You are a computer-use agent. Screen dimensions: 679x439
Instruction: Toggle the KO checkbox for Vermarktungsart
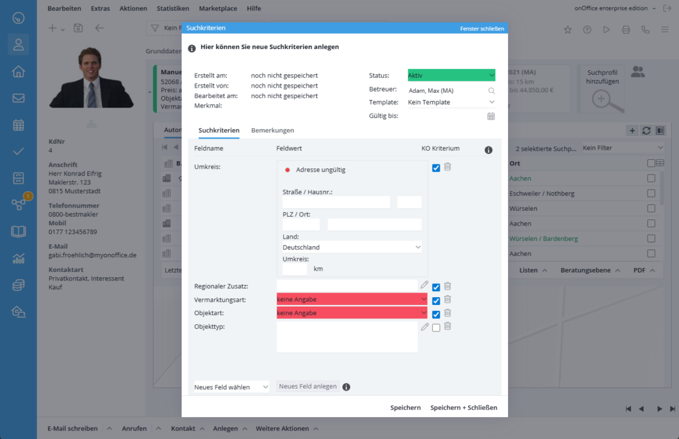[x=436, y=300]
